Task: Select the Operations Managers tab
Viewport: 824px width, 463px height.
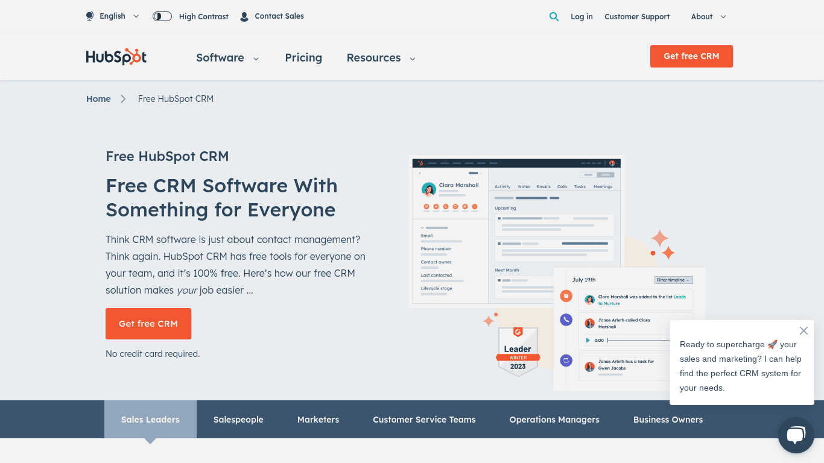Action: click(x=554, y=420)
